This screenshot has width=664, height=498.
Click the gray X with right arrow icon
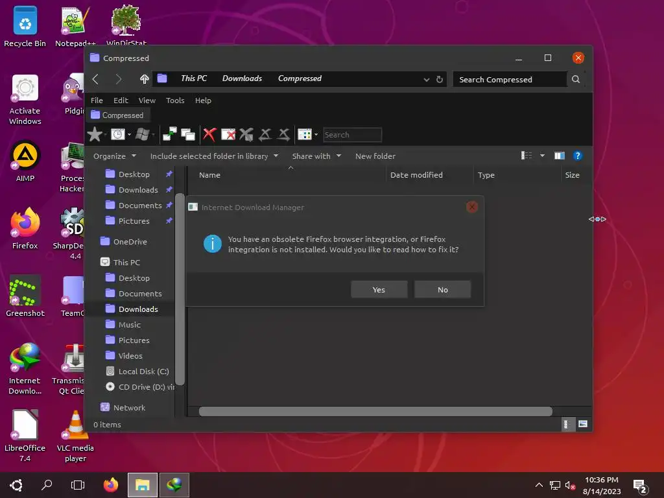(283, 134)
